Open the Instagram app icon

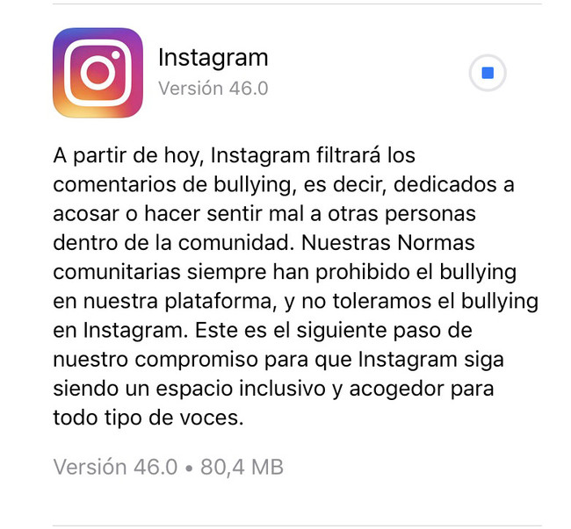pyautogui.click(x=98, y=73)
